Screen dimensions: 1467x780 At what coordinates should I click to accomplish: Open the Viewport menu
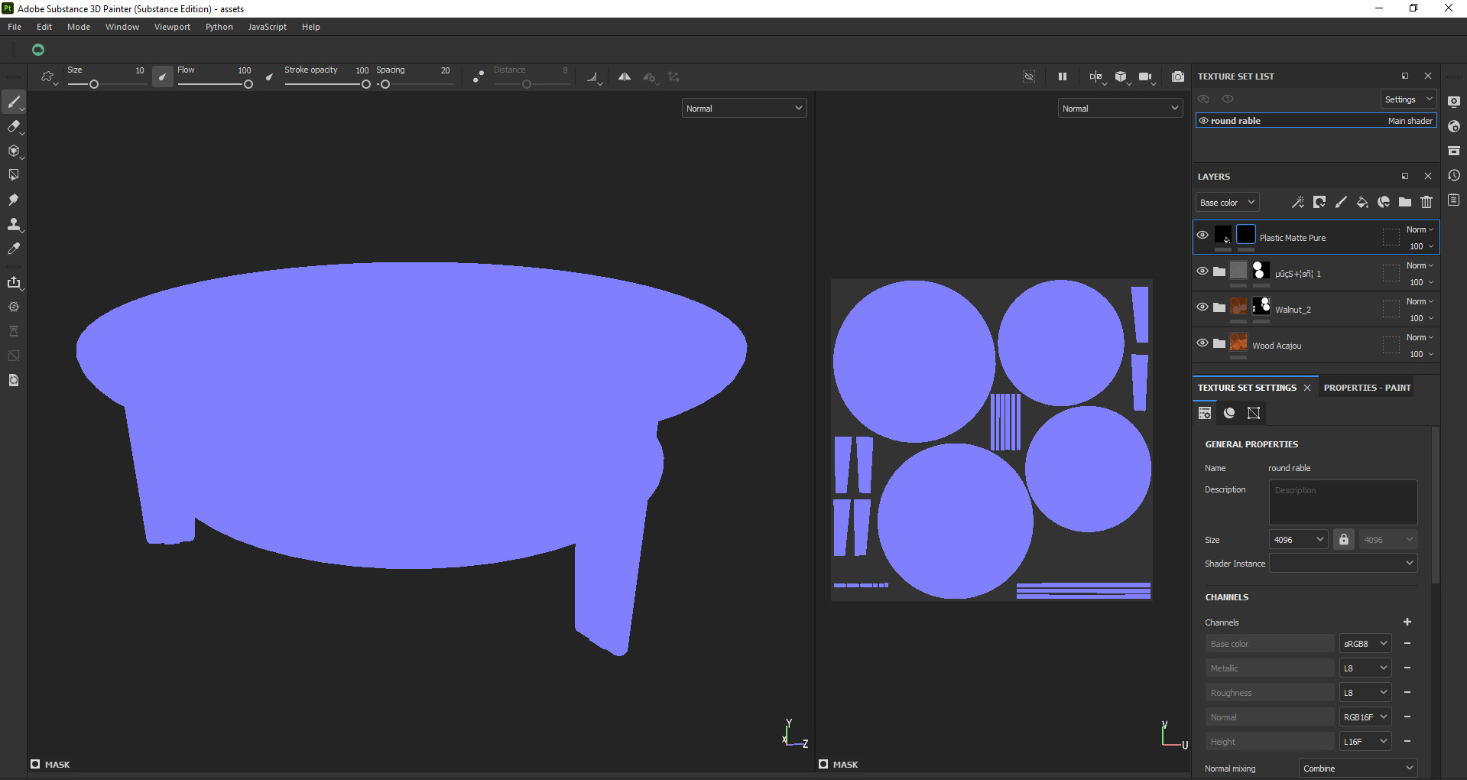coord(172,27)
